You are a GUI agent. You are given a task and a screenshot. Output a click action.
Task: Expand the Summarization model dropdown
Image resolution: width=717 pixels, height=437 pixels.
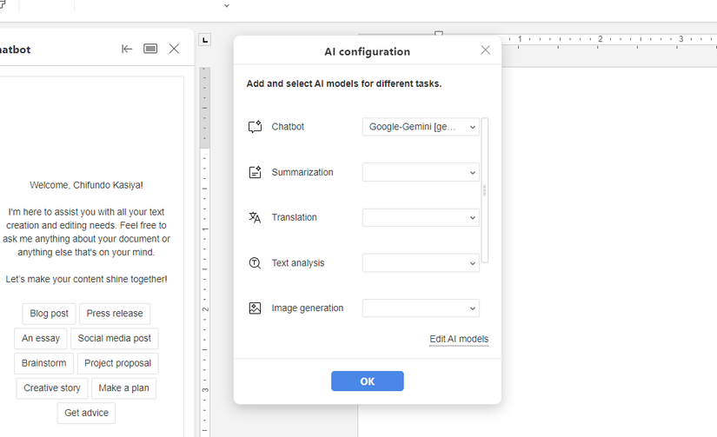421,172
